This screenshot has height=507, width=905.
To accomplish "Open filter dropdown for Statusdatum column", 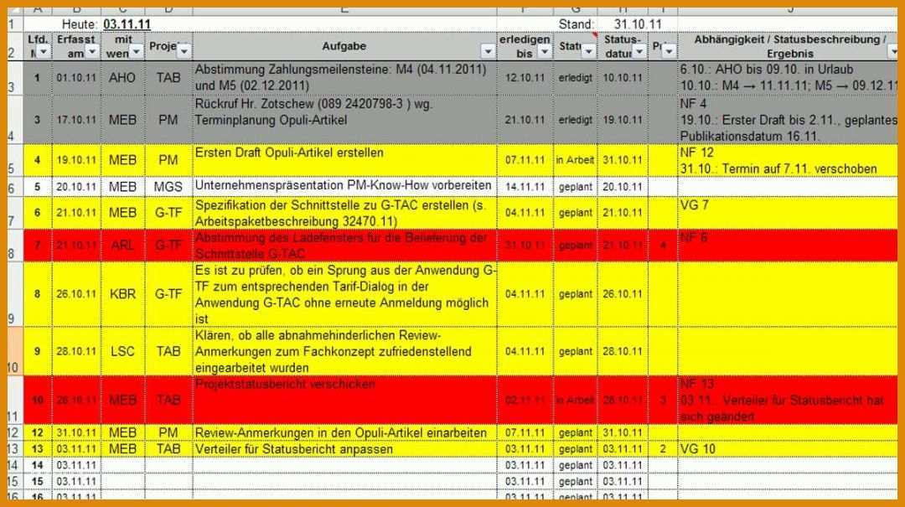I will (x=639, y=53).
